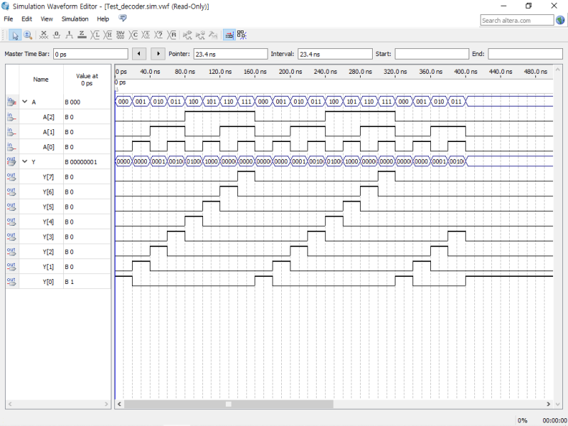Image resolution: width=568 pixels, height=426 pixels.
Task: Jump to previous transition with left arrow
Action: coord(140,54)
